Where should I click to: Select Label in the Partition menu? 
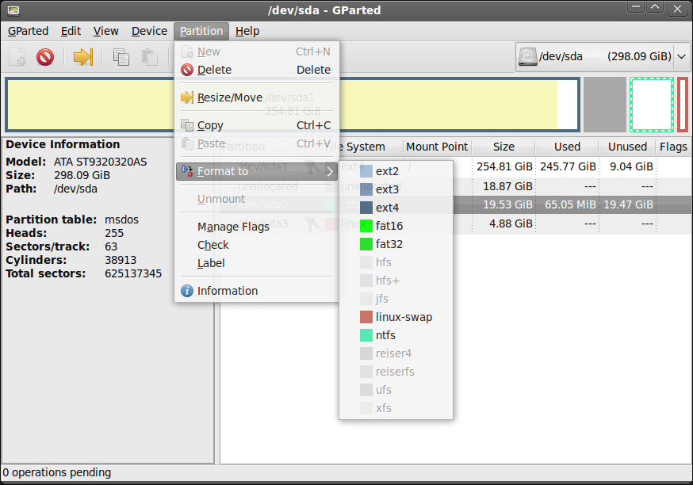[256, 263]
